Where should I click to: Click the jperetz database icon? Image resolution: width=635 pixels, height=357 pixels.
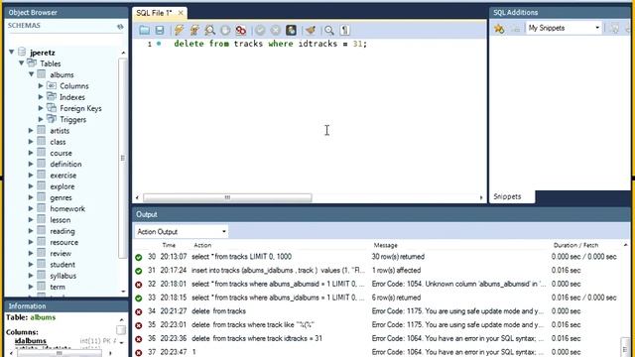22,52
